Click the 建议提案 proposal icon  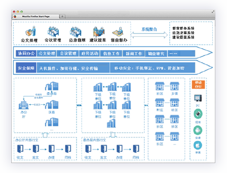click(x=99, y=32)
